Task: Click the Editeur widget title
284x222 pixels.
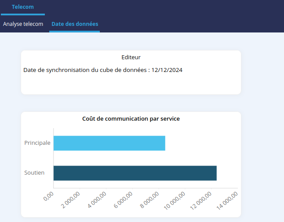Action: 131,57
